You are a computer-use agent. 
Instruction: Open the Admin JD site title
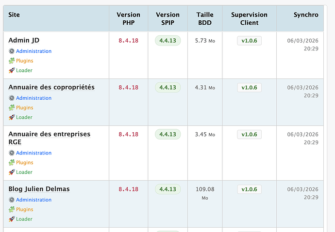[x=23, y=40]
